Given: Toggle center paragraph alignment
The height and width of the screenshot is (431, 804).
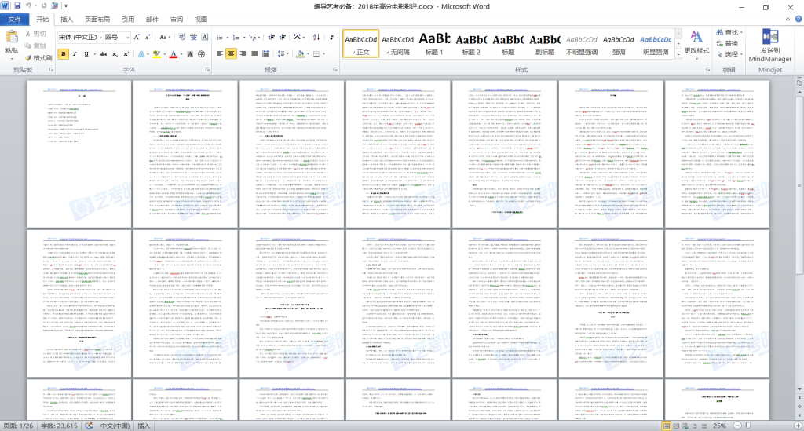Looking at the screenshot, I should 231,54.
